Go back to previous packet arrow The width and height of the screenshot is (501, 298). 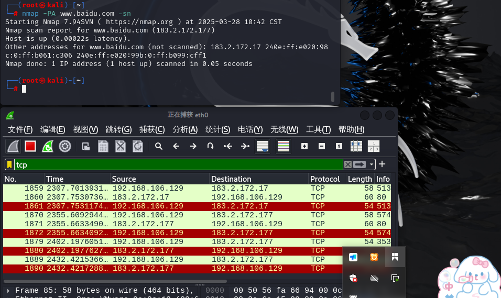click(176, 146)
